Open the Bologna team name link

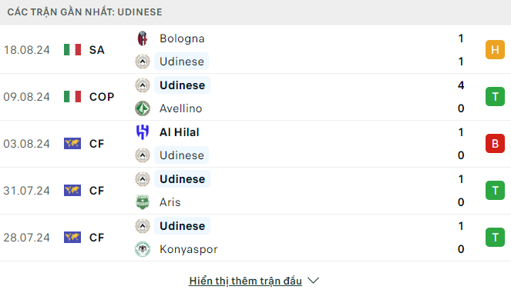click(182, 38)
